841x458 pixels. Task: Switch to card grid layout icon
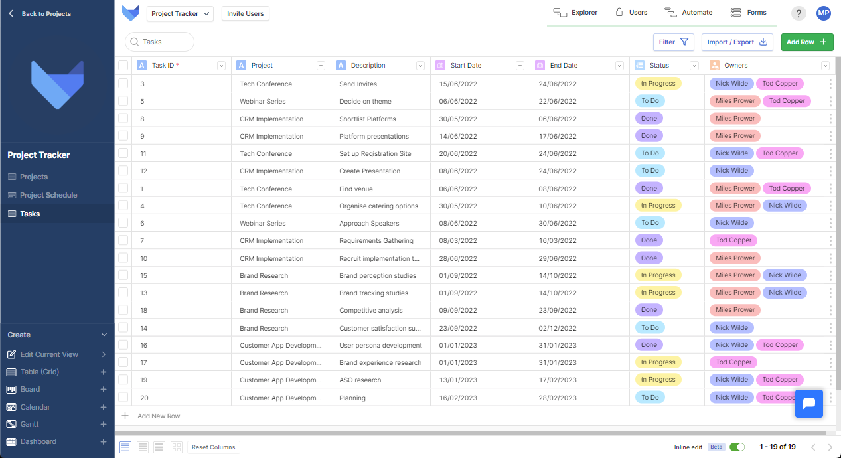pyautogui.click(x=177, y=447)
